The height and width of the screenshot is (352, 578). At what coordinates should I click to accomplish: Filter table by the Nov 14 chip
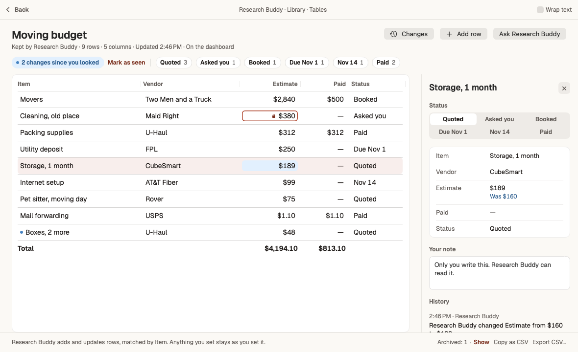pos(351,63)
